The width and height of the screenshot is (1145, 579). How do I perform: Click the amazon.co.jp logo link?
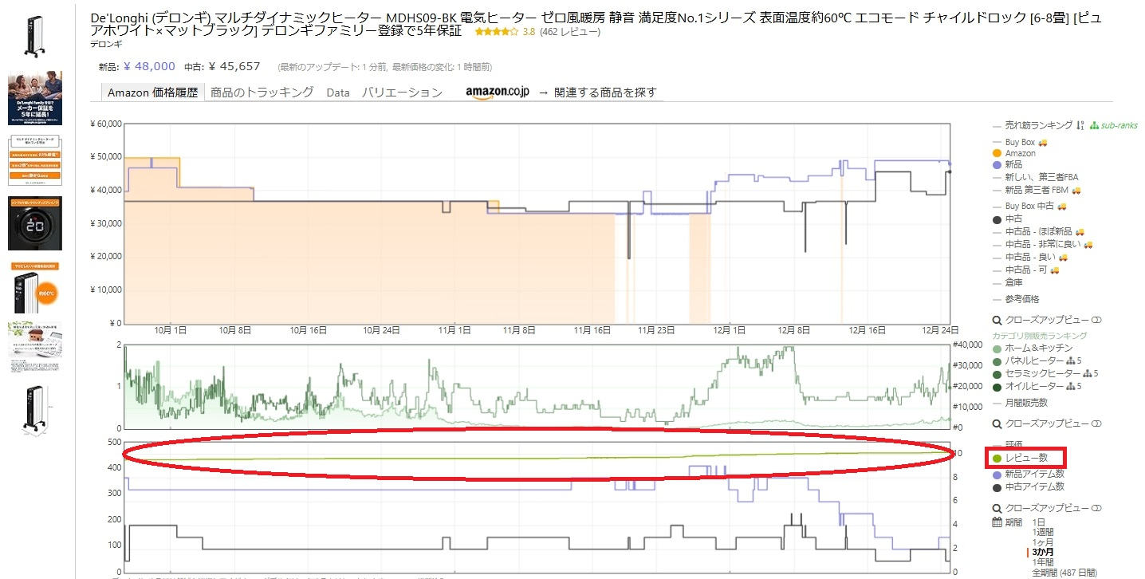click(x=498, y=92)
